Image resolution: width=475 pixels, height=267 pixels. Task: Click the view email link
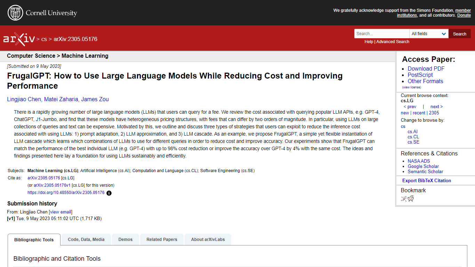point(61,212)
